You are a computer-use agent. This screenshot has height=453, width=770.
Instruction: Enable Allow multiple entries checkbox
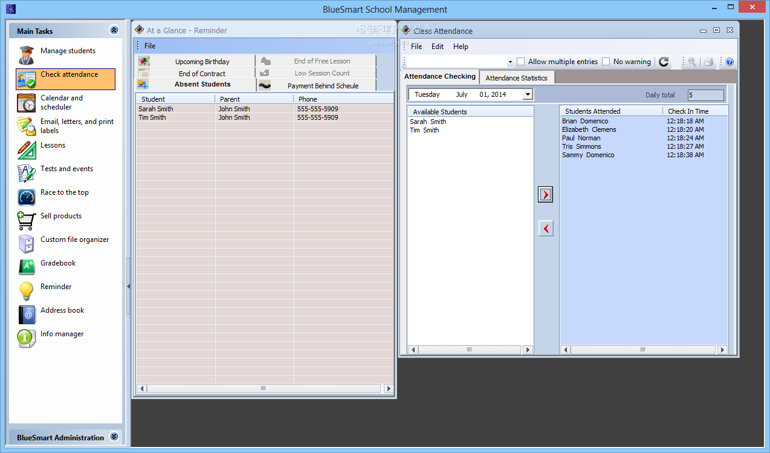pyautogui.click(x=520, y=62)
